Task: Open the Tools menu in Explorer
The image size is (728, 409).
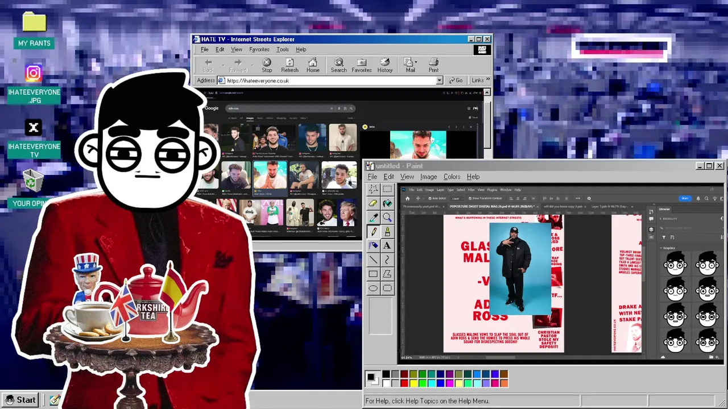Action: point(282,49)
